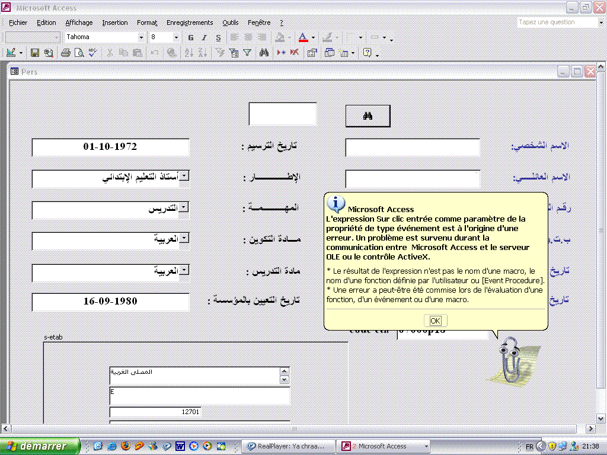Open the التدريس combo box dropdown arrow

point(184,207)
